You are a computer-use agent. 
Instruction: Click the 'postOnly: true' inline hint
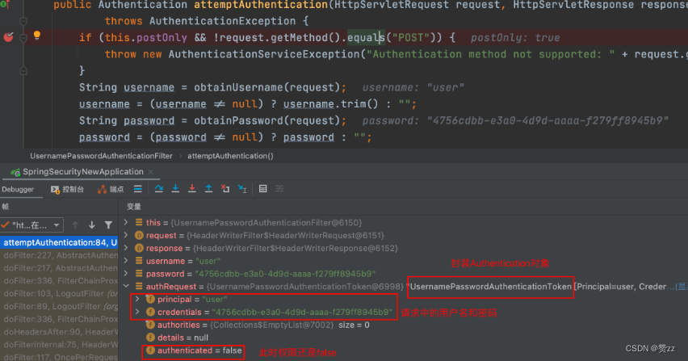(515, 38)
